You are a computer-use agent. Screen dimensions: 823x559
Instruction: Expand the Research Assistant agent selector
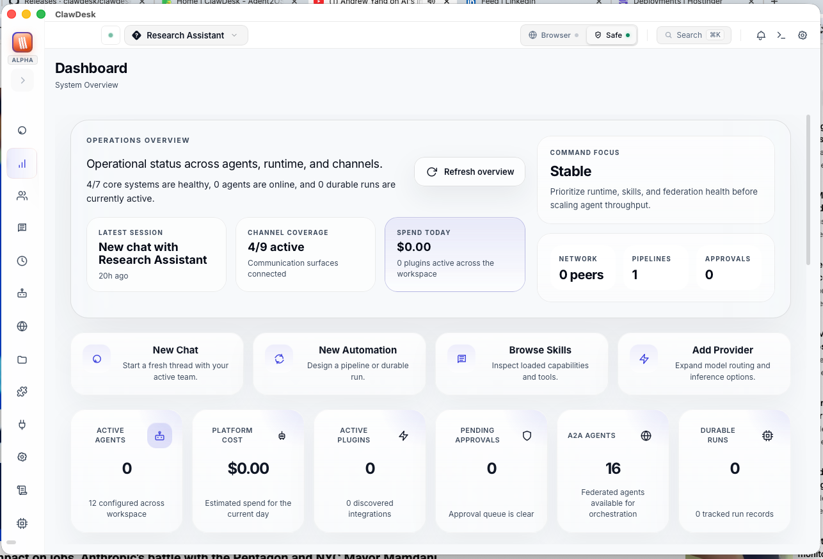coord(186,35)
